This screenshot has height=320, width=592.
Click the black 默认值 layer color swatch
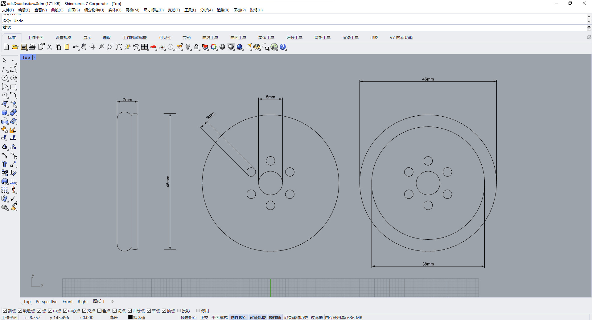130,318
